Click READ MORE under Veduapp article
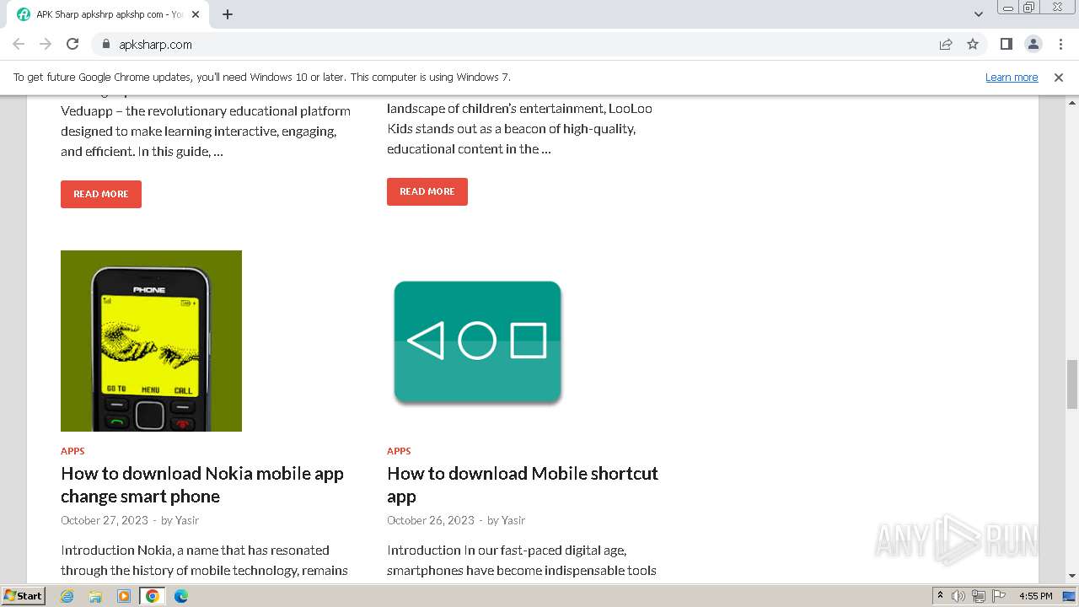The height and width of the screenshot is (607, 1079). [101, 194]
